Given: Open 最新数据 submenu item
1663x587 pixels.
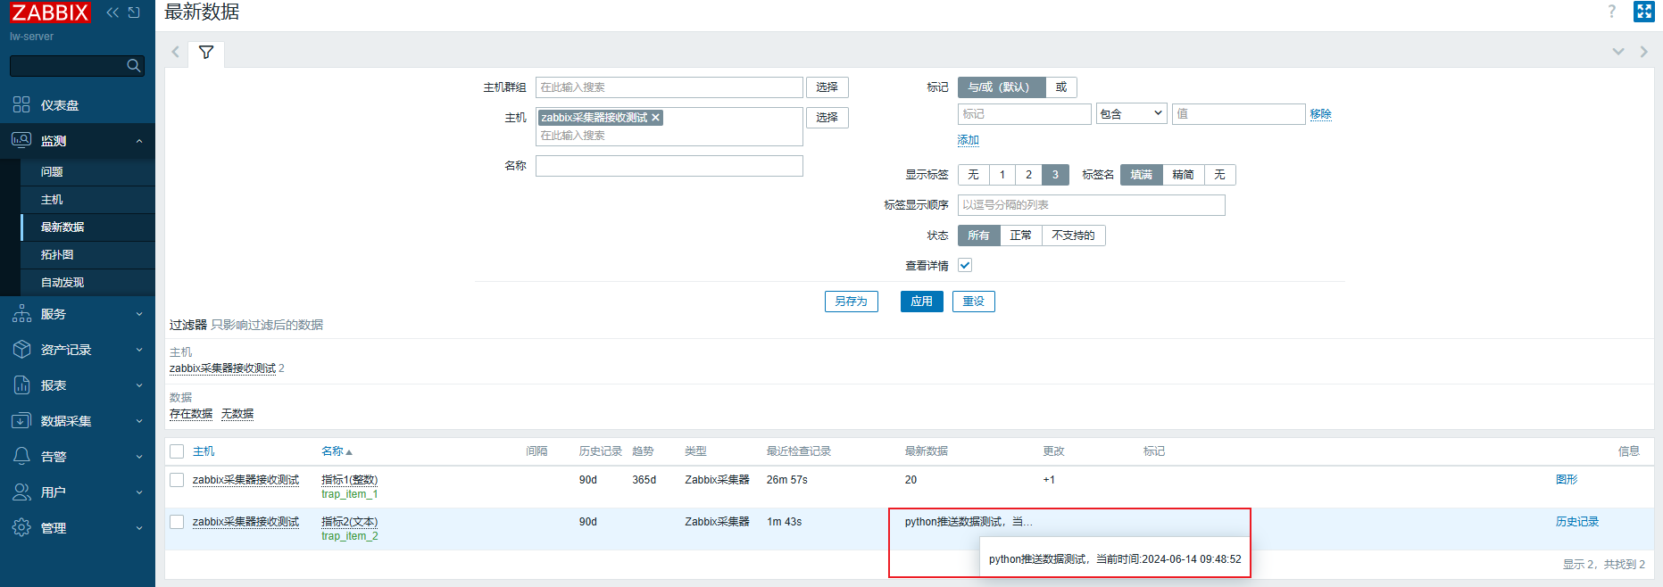Looking at the screenshot, I should click(x=62, y=227).
